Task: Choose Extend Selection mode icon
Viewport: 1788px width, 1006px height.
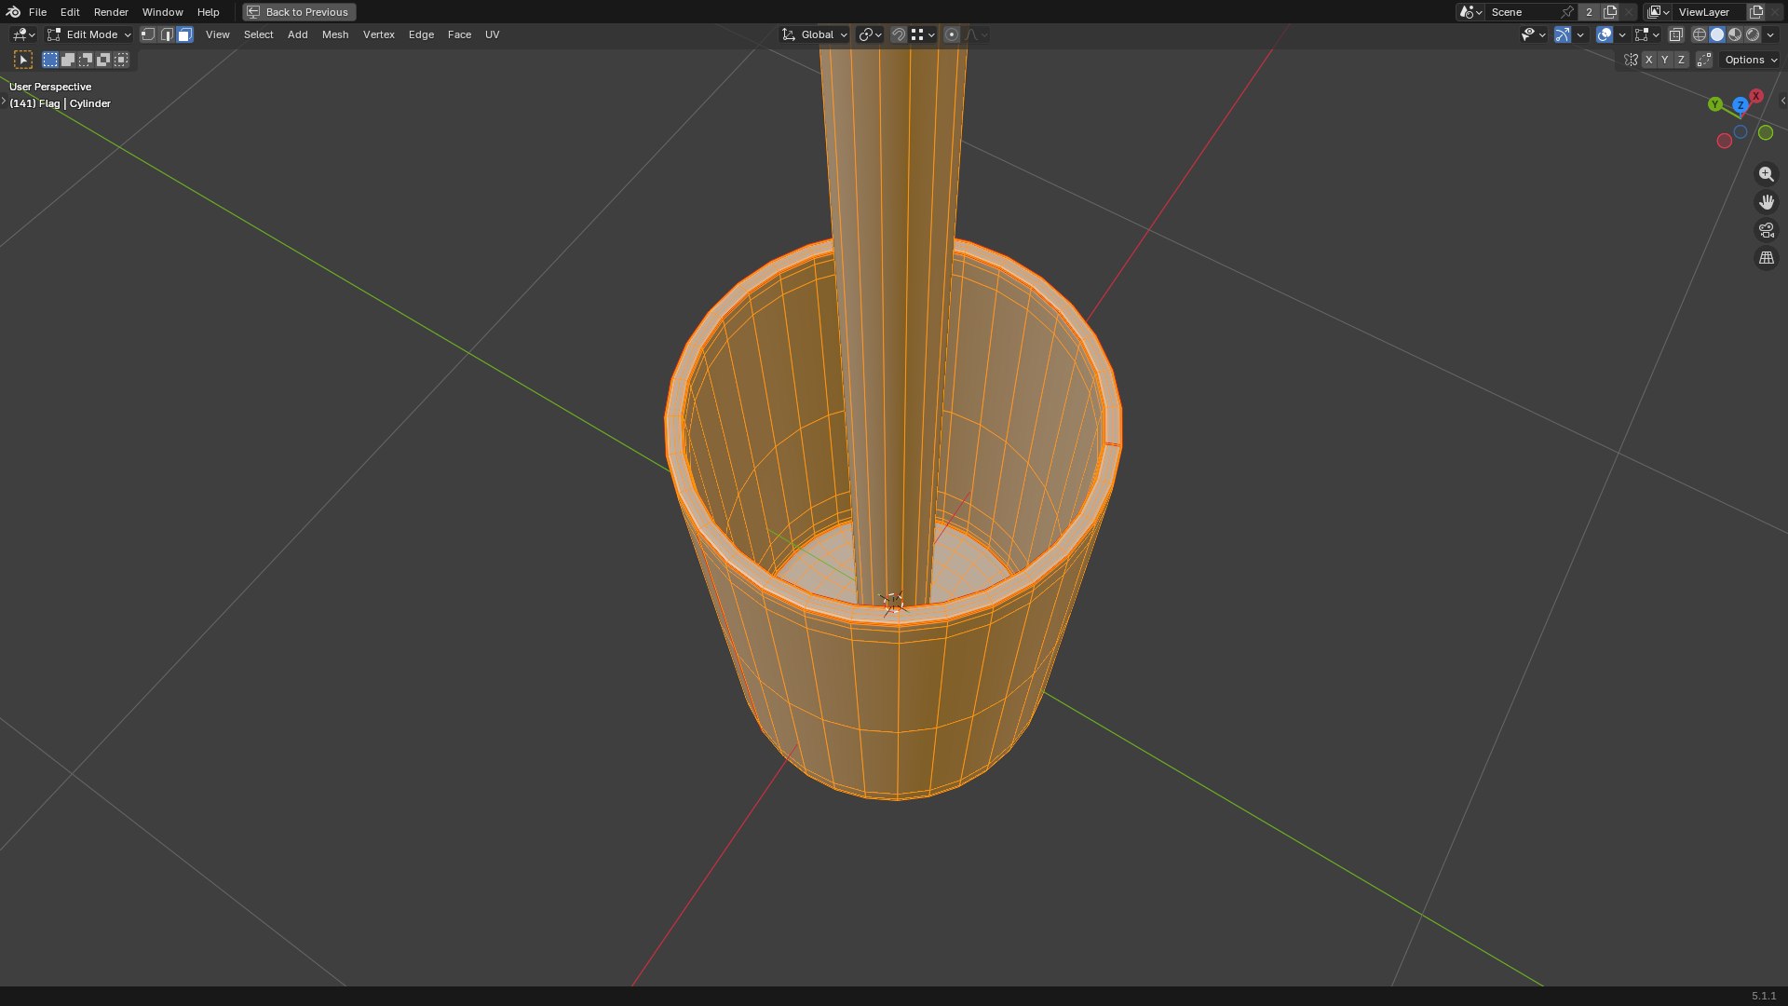Action: [68, 60]
